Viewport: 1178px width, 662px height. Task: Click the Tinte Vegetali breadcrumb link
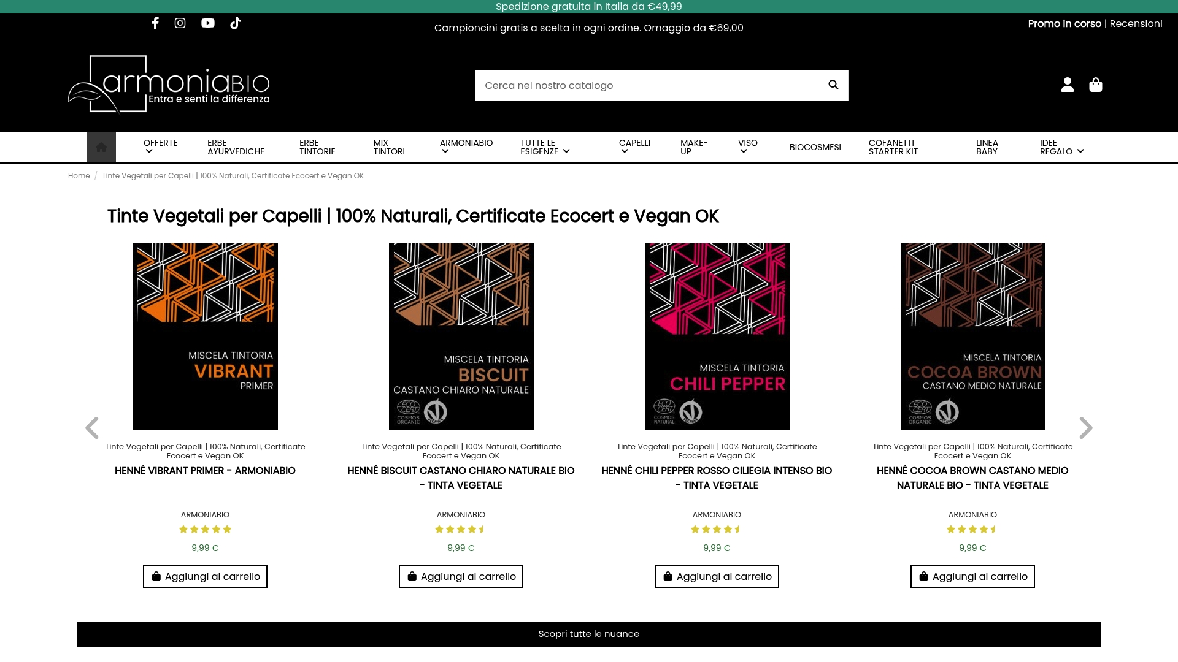tap(233, 176)
